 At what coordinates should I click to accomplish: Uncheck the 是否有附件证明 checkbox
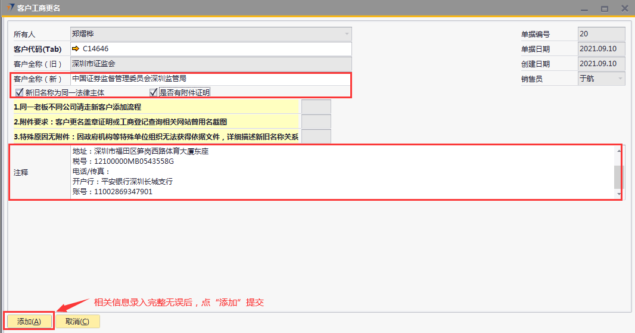[154, 92]
